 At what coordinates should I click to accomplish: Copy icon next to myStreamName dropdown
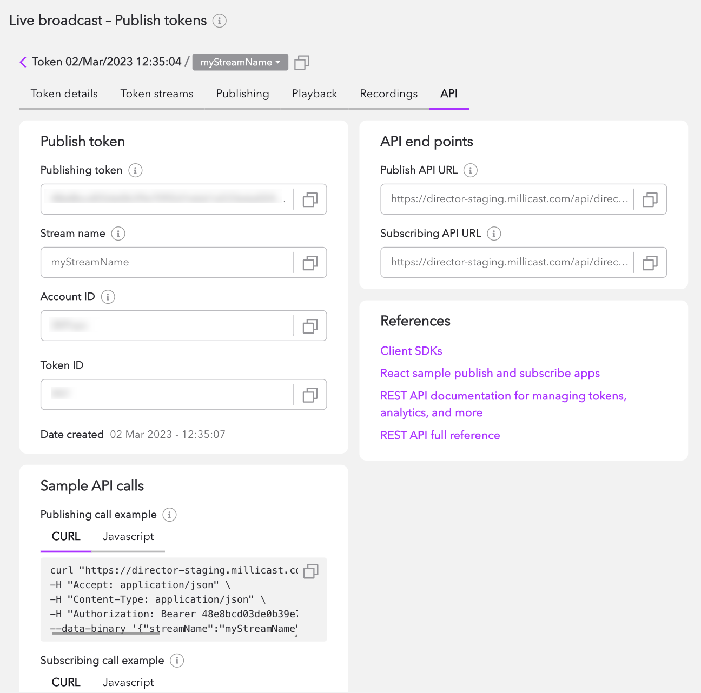tap(302, 63)
